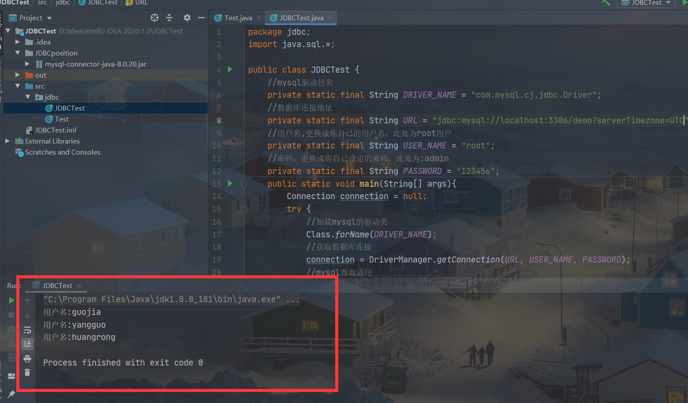Screen dimensions: 688x403
Task: Collapse all nodes in Project panel
Action: (x=169, y=18)
